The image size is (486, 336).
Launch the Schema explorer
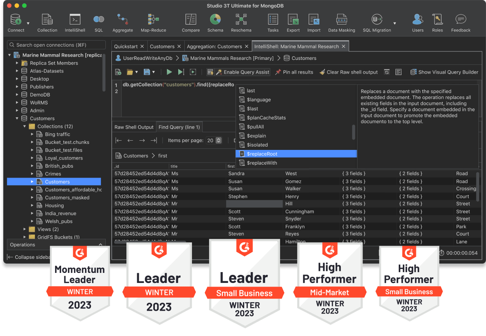(215, 23)
